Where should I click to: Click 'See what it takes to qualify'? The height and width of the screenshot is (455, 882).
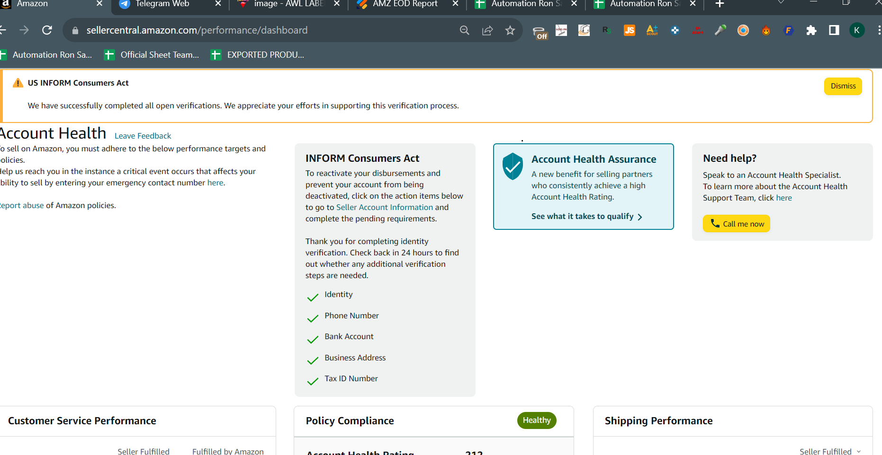(x=582, y=216)
